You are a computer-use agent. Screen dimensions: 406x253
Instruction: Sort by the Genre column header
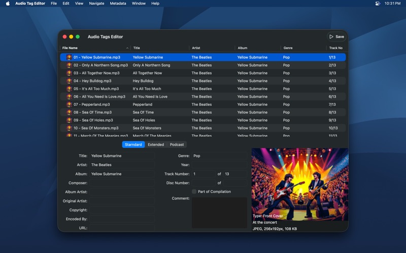pos(303,48)
